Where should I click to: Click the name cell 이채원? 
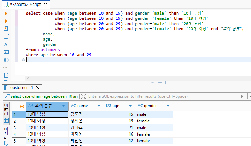click(86, 134)
